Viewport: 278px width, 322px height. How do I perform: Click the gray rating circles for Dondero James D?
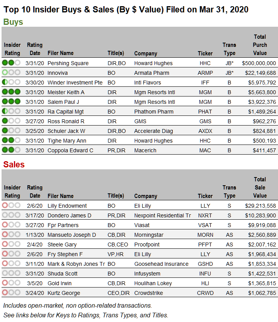tap(11, 215)
